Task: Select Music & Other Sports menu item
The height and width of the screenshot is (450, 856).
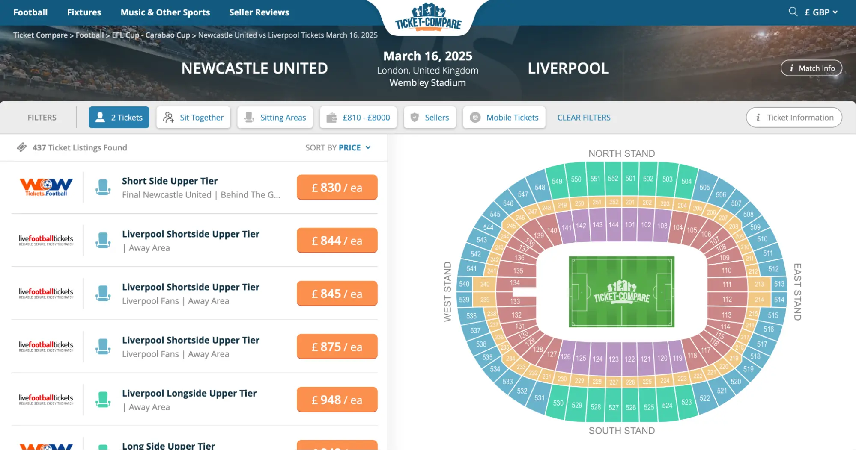Action: click(165, 12)
